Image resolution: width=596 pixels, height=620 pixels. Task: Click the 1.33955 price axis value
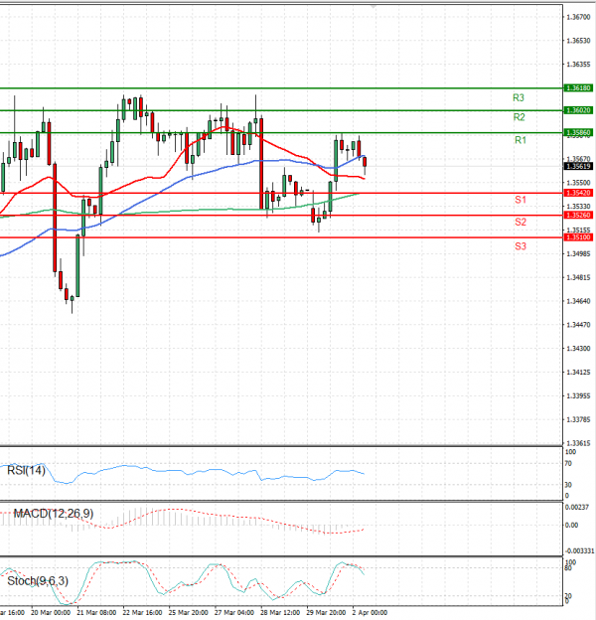(578, 395)
